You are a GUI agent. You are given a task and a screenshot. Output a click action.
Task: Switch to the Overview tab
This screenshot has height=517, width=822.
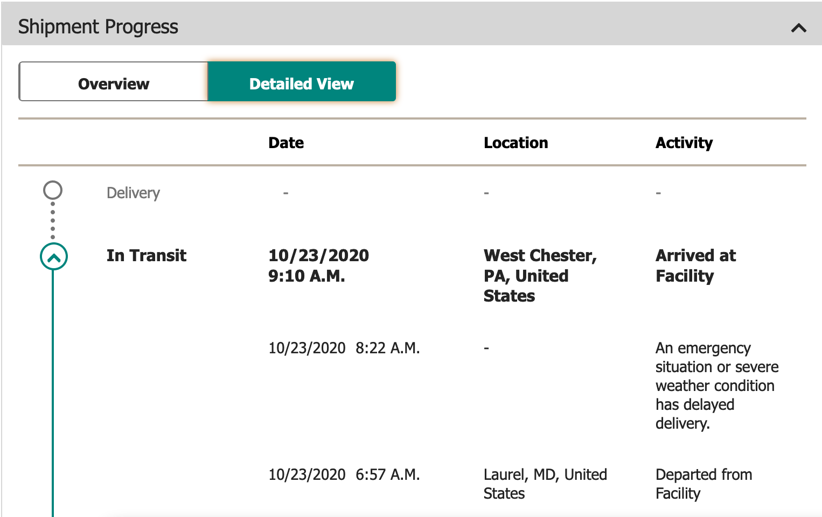pyautogui.click(x=114, y=84)
